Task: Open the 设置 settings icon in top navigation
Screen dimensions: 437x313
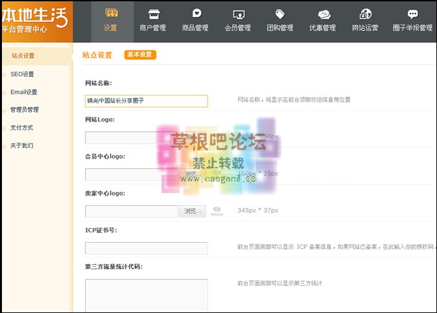Action: tap(112, 14)
